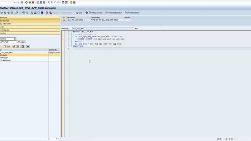Click the Parameter column header

pyautogui.click(x=78, y=17)
